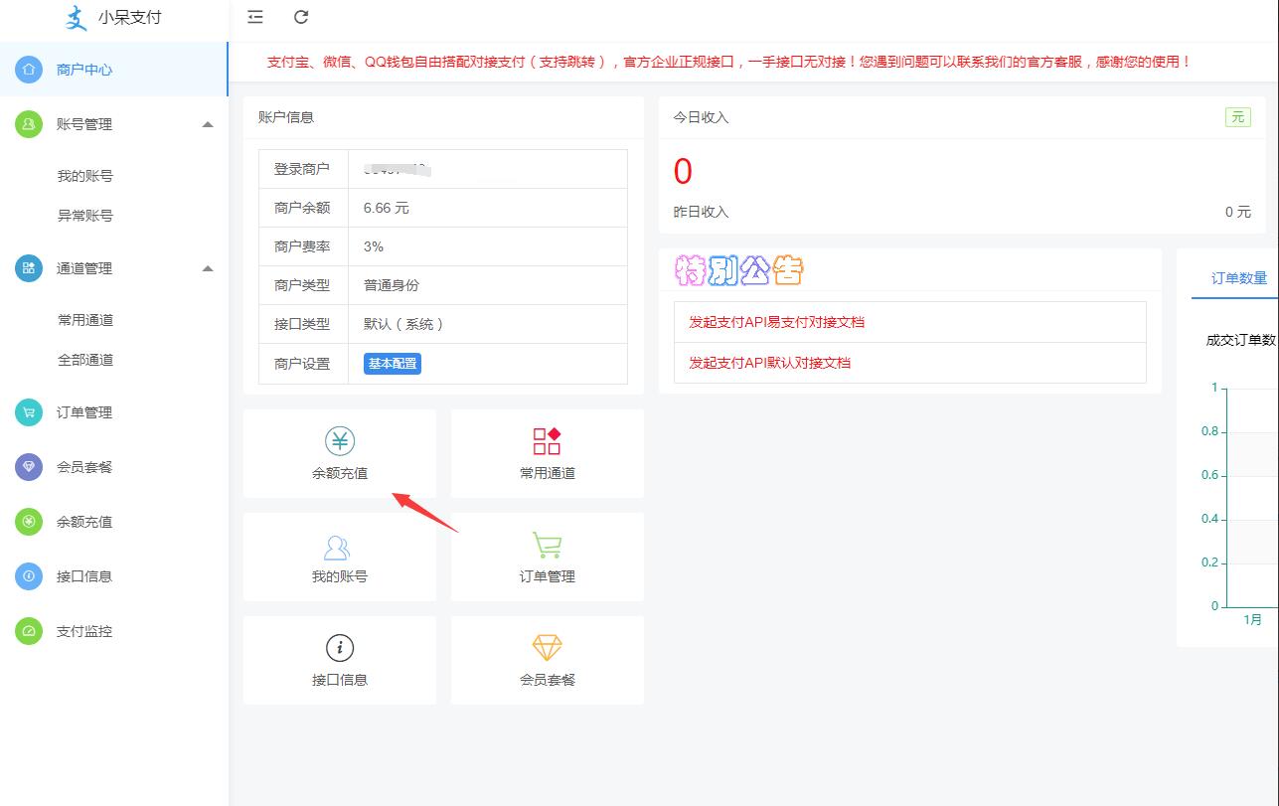Image resolution: width=1279 pixels, height=806 pixels.
Task: Collapse the 通道管理 sidebar section
Action: pos(208,268)
